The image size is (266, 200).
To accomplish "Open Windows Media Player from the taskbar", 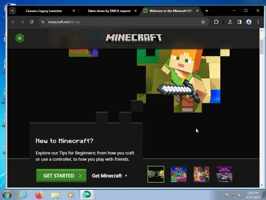I will [71, 195].
